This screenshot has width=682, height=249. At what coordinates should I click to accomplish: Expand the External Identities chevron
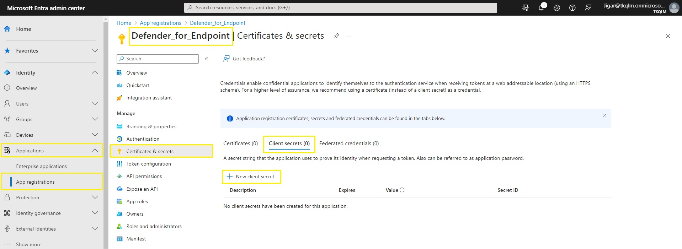(95, 228)
